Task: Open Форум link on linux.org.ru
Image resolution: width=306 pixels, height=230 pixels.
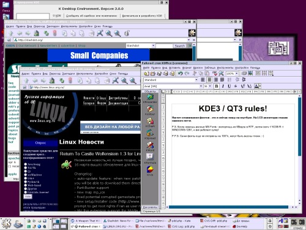Action: coord(102,103)
